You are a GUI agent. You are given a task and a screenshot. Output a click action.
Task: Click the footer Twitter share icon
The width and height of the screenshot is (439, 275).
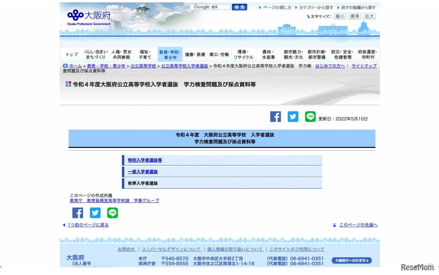click(95, 213)
